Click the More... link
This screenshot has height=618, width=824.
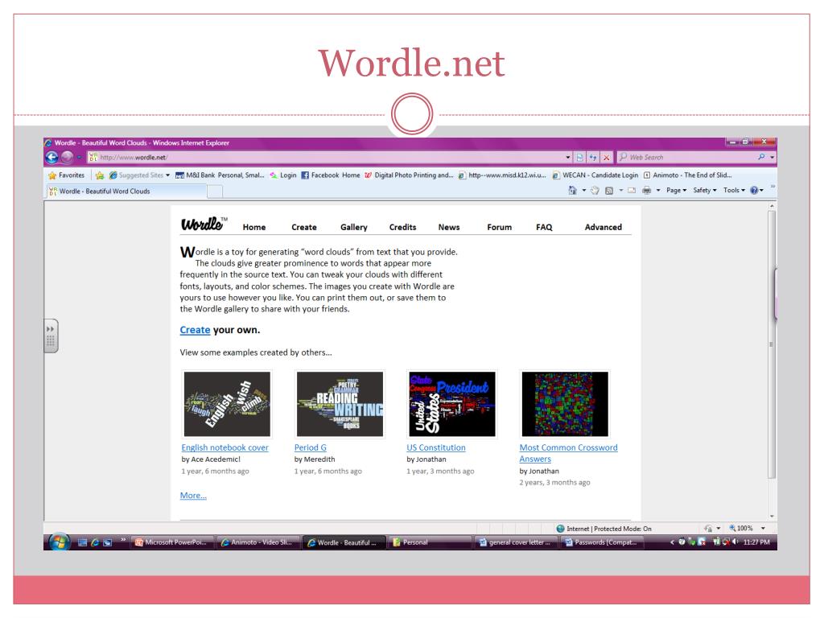(193, 496)
